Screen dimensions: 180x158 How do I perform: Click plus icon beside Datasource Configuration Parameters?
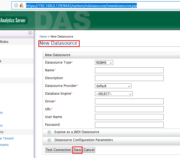(x=49, y=140)
